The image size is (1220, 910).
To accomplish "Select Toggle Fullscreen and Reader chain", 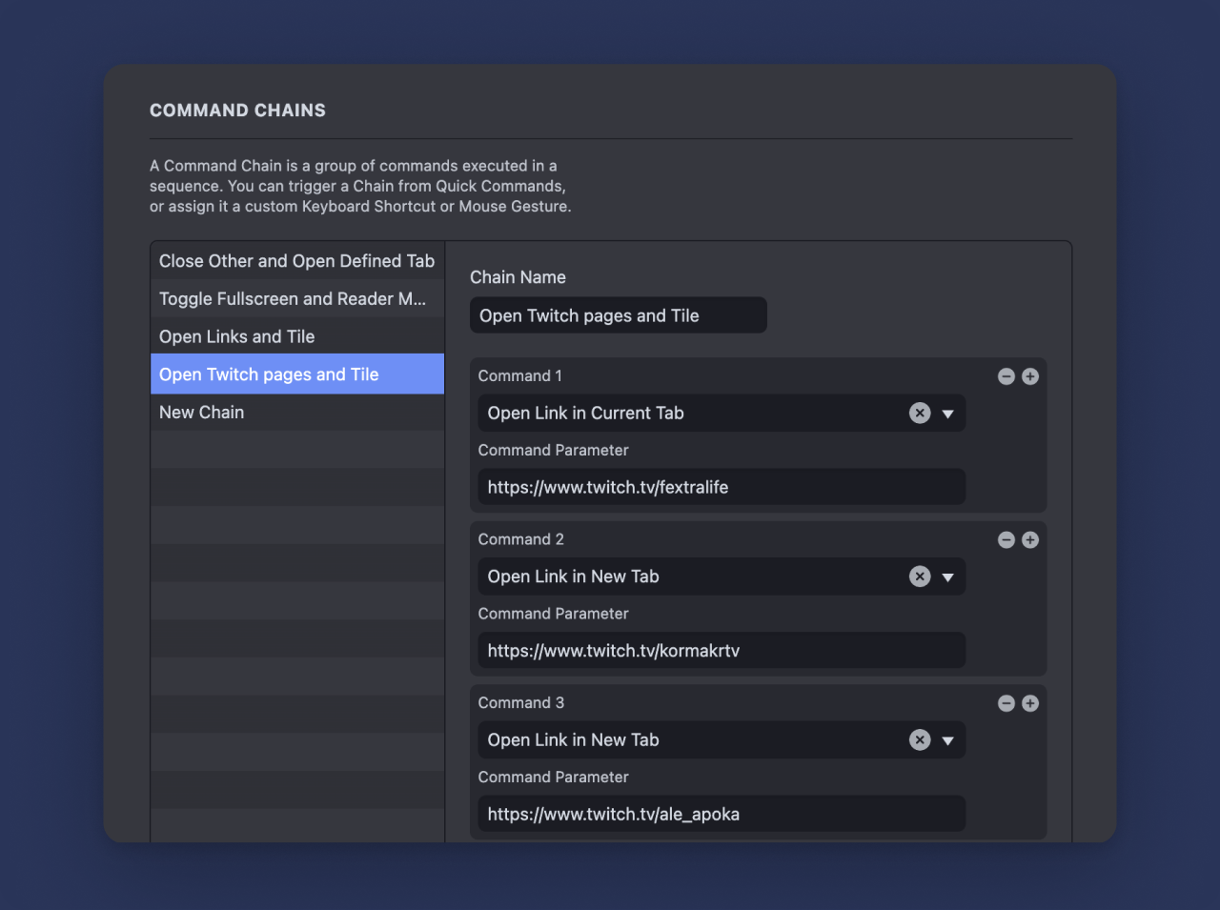I will [x=297, y=298].
